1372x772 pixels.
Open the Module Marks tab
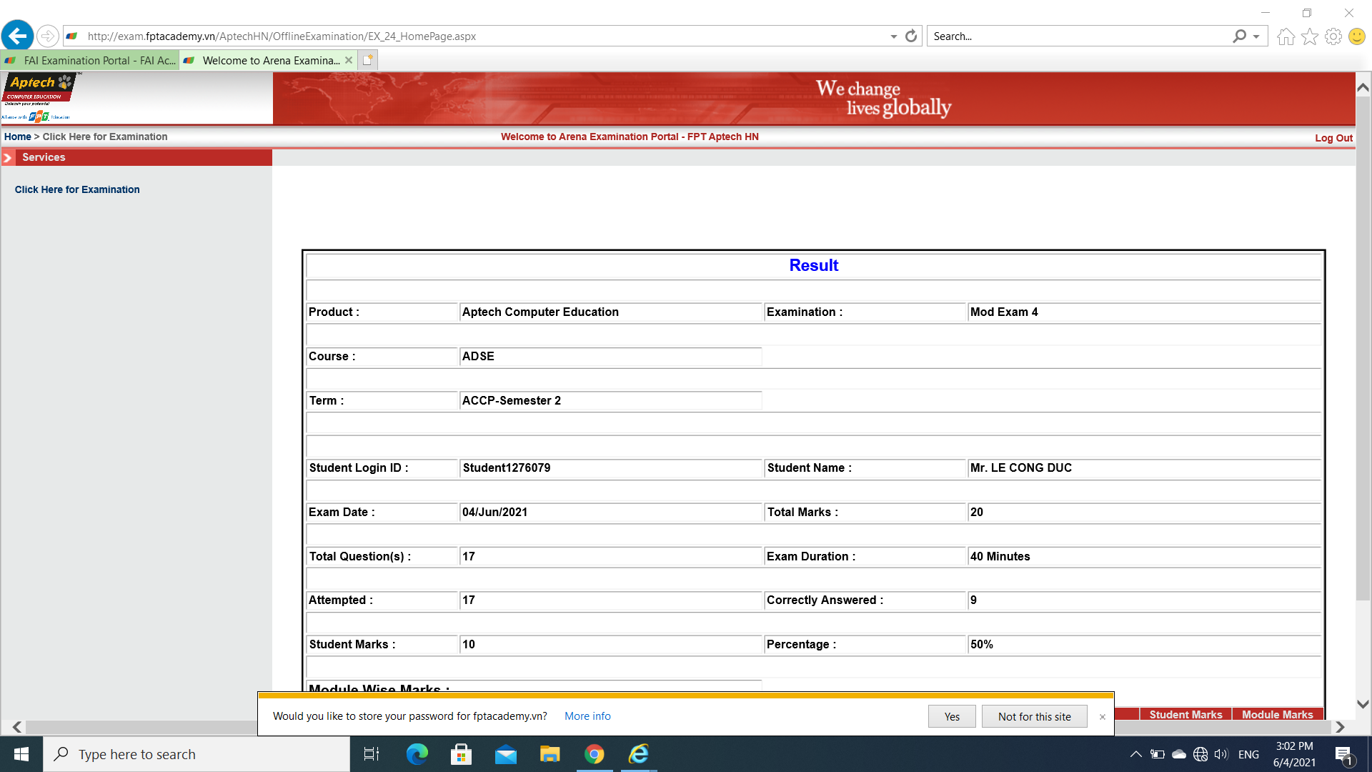coord(1277,714)
